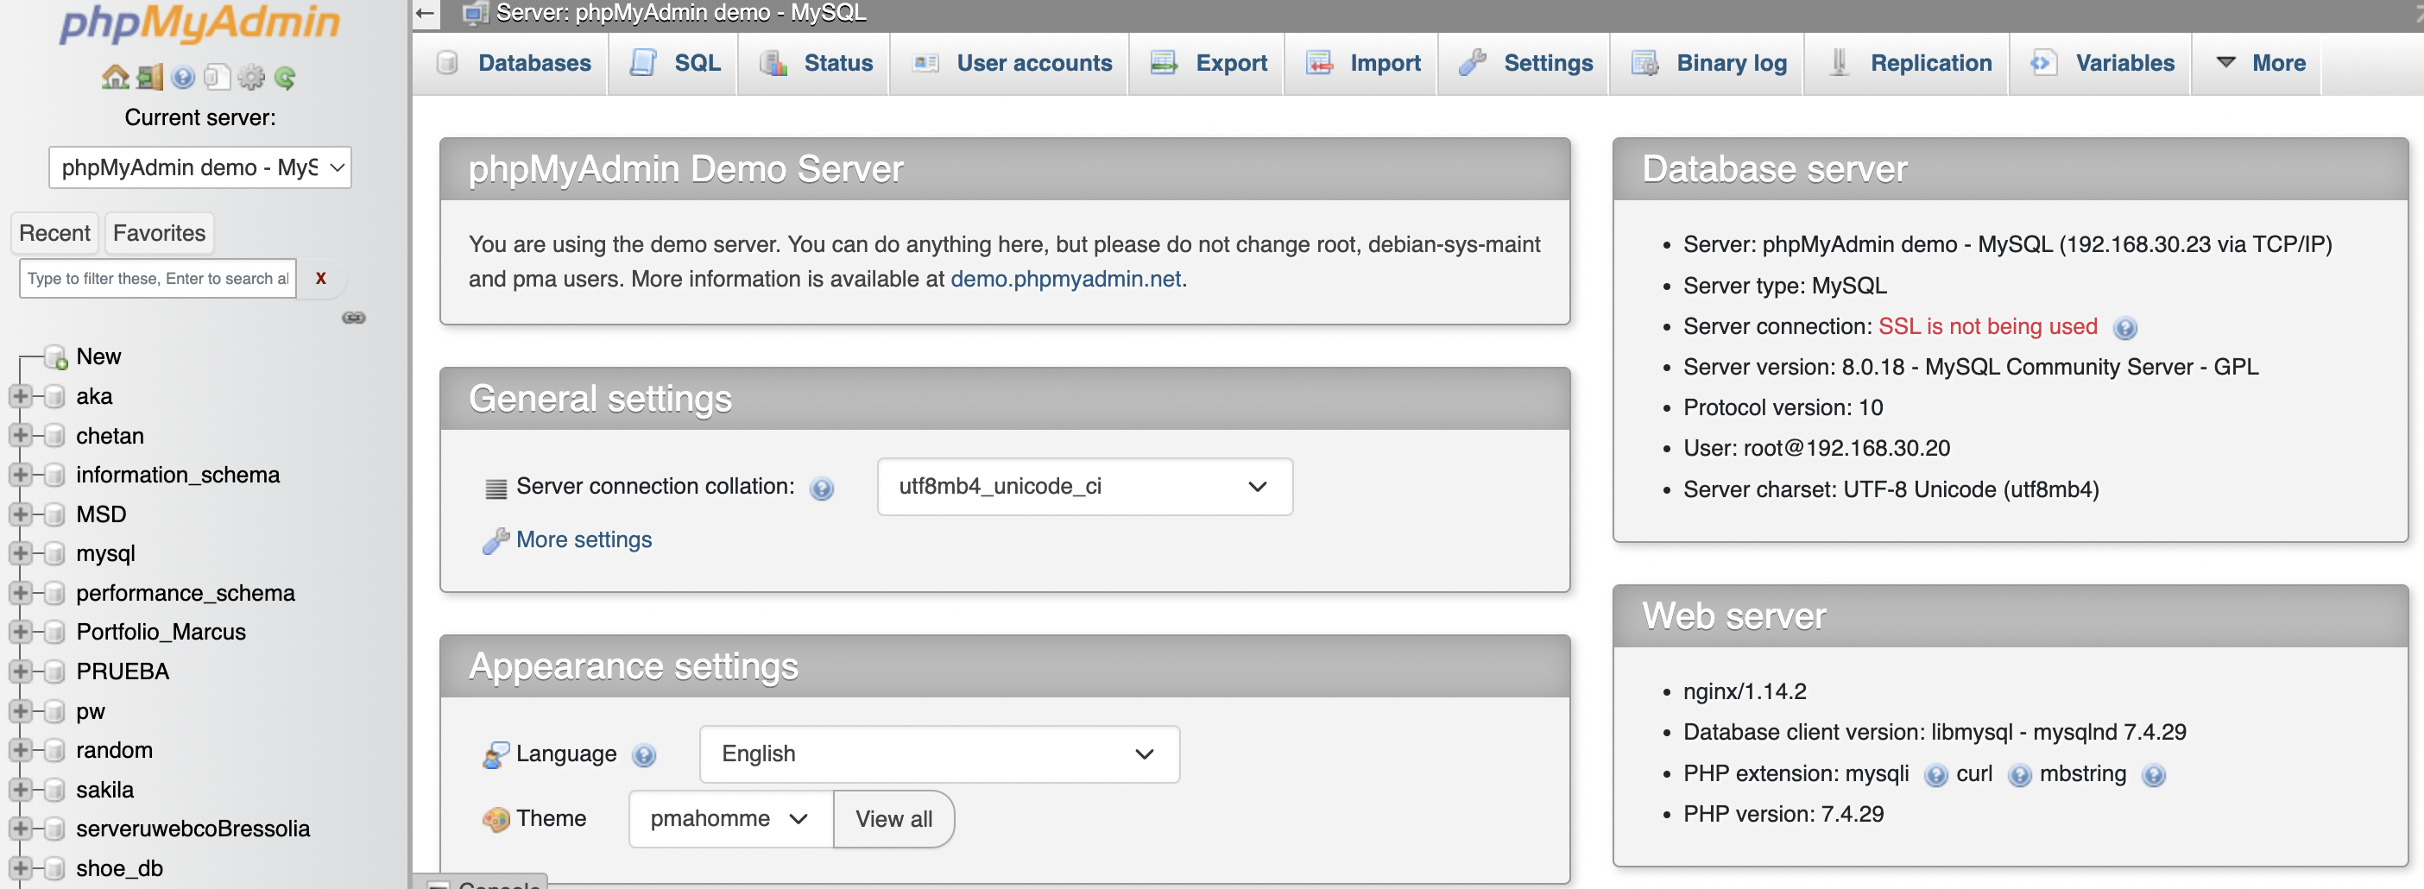The image size is (2424, 889).
Task: Click the help icon beside Language
Action: [x=644, y=754]
